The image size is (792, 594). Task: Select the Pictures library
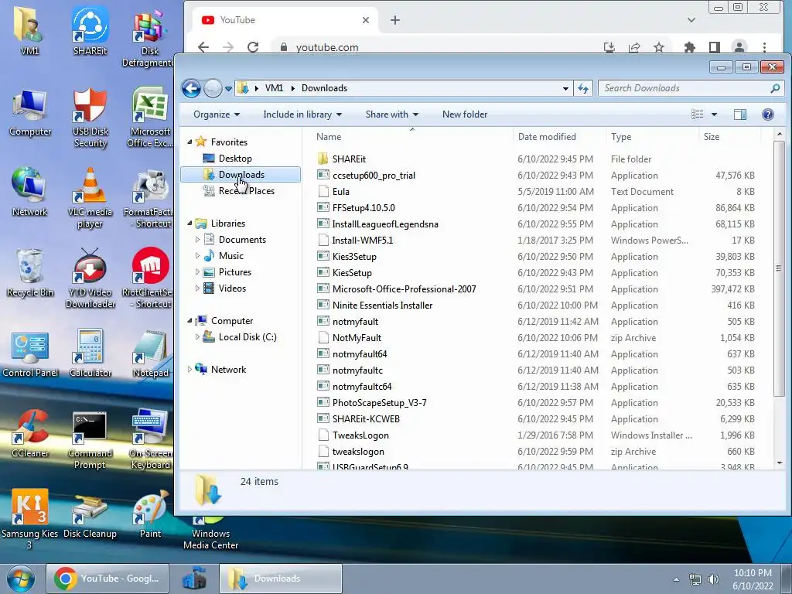click(x=235, y=271)
